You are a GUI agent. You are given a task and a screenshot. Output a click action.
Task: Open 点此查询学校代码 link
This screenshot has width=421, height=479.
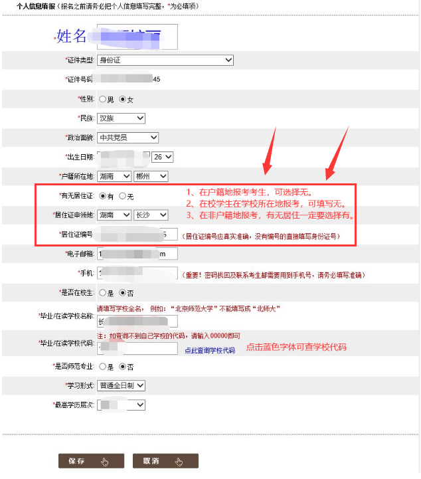pos(210,350)
